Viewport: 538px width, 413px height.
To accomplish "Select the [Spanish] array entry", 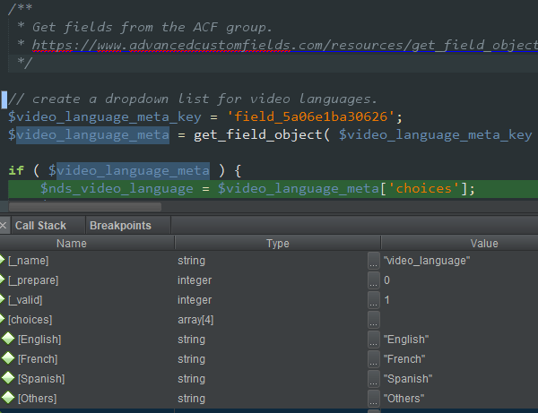I will coord(41,379).
